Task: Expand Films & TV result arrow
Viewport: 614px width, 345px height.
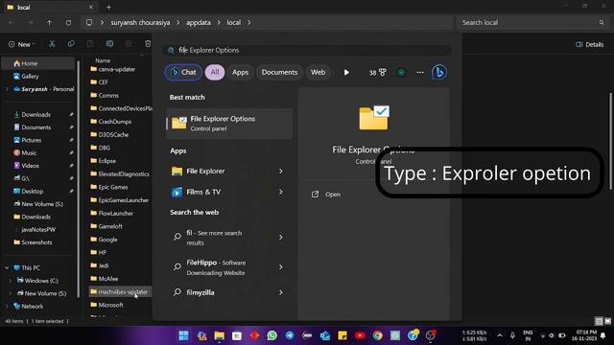Action: click(281, 192)
